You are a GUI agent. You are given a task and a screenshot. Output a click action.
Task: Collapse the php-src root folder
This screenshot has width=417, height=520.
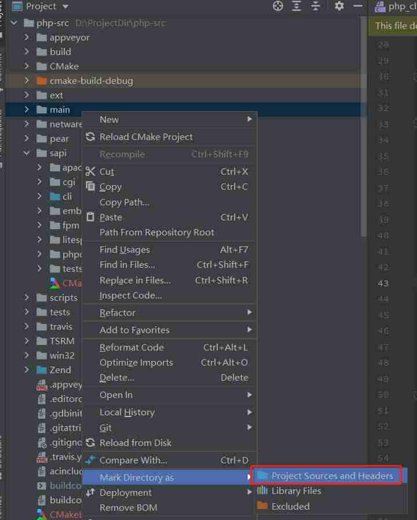click(14, 23)
